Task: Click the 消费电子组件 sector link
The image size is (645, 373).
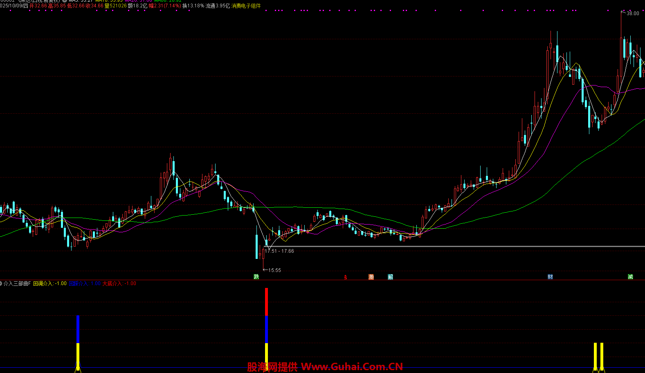Action: [x=246, y=6]
